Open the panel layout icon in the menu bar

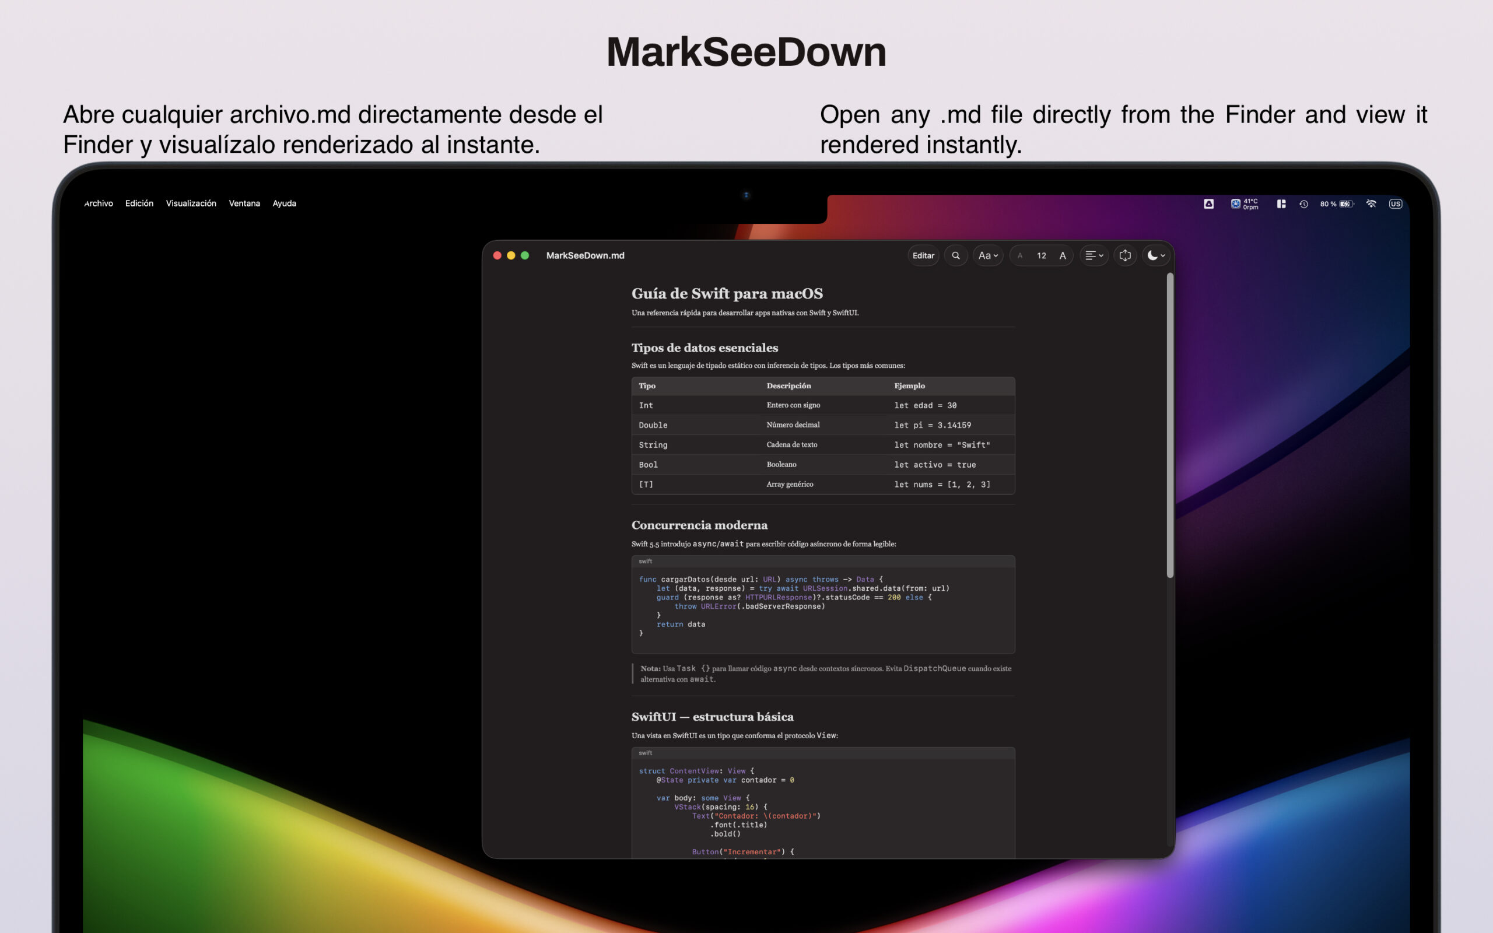coord(1281,204)
